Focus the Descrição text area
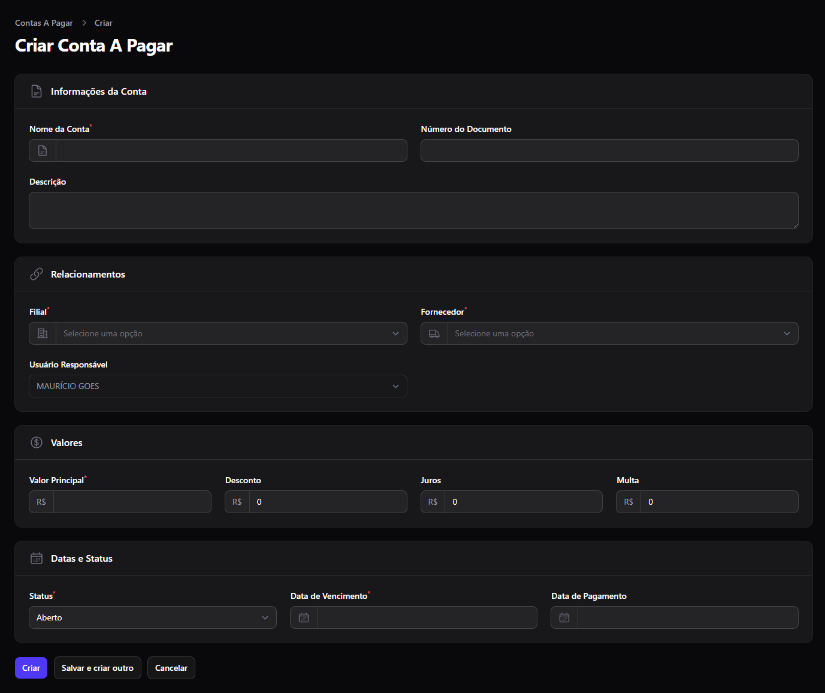The image size is (825, 693). [413, 210]
